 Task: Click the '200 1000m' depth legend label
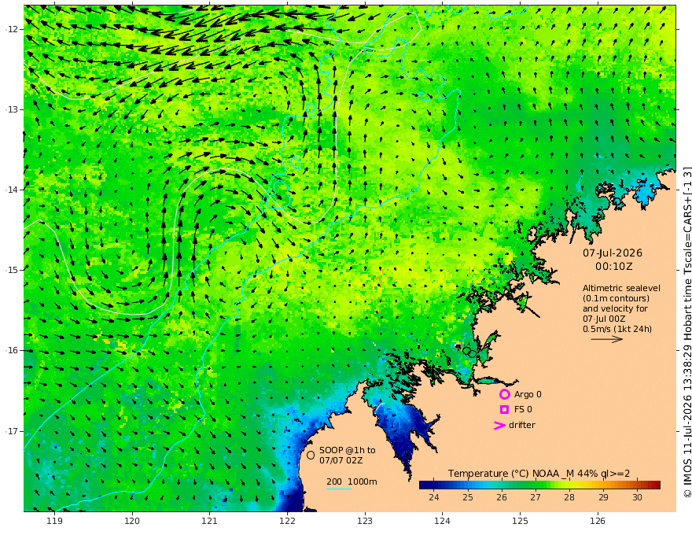pyautogui.click(x=352, y=481)
